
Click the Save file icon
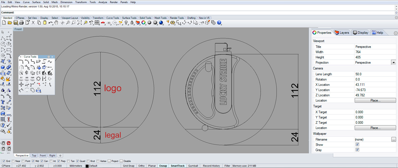[x=16, y=23]
